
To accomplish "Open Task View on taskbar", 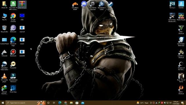I will click(x=54, y=103).
